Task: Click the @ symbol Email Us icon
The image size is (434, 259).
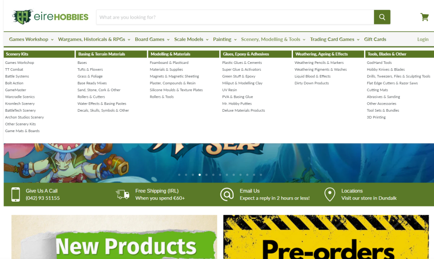Action: point(227,194)
